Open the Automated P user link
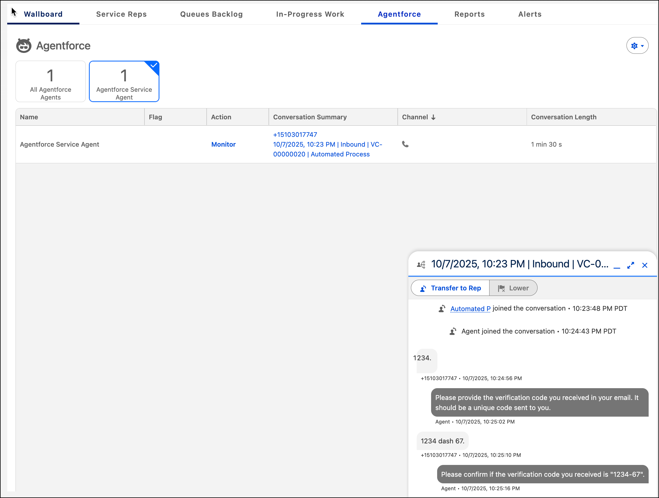The image size is (659, 498). (470, 309)
